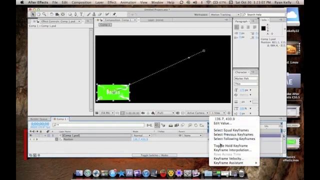Toggle the Always Preview This View button
Screen dimensions: 320x180
97,113
